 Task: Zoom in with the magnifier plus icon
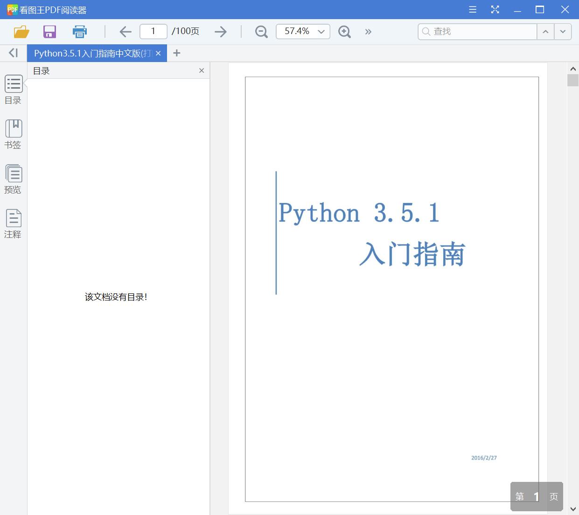[344, 31]
